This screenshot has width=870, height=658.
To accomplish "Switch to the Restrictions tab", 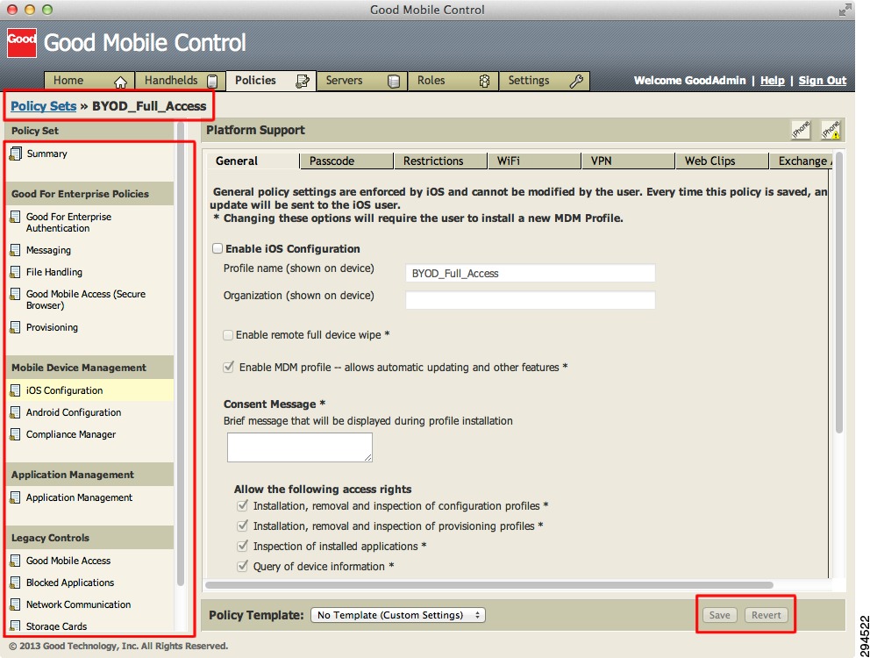I will coord(440,161).
